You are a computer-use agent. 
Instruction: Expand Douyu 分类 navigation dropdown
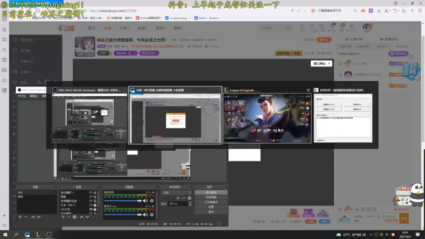(124, 28)
